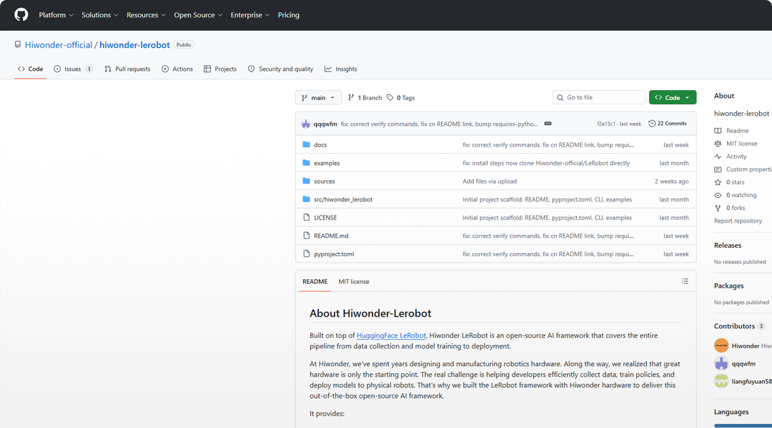This screenshot has width=772, height=428.
Task: Click the liangfuyuan contributor avatar
Action: point(721,382)
